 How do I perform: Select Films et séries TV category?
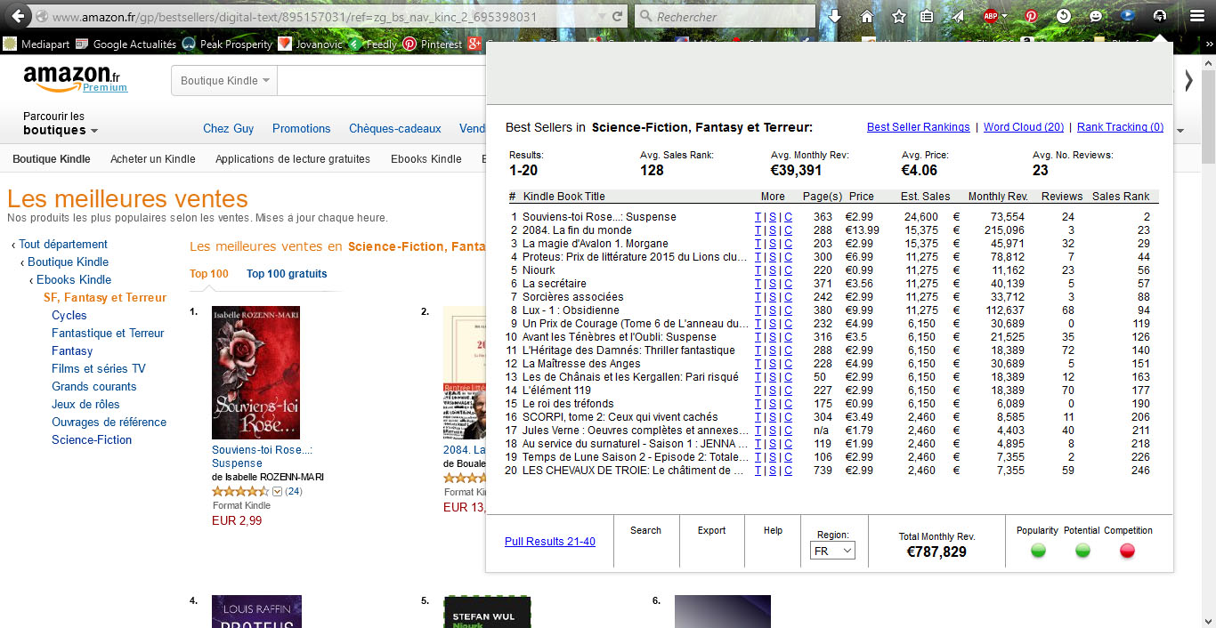(99, 369)
